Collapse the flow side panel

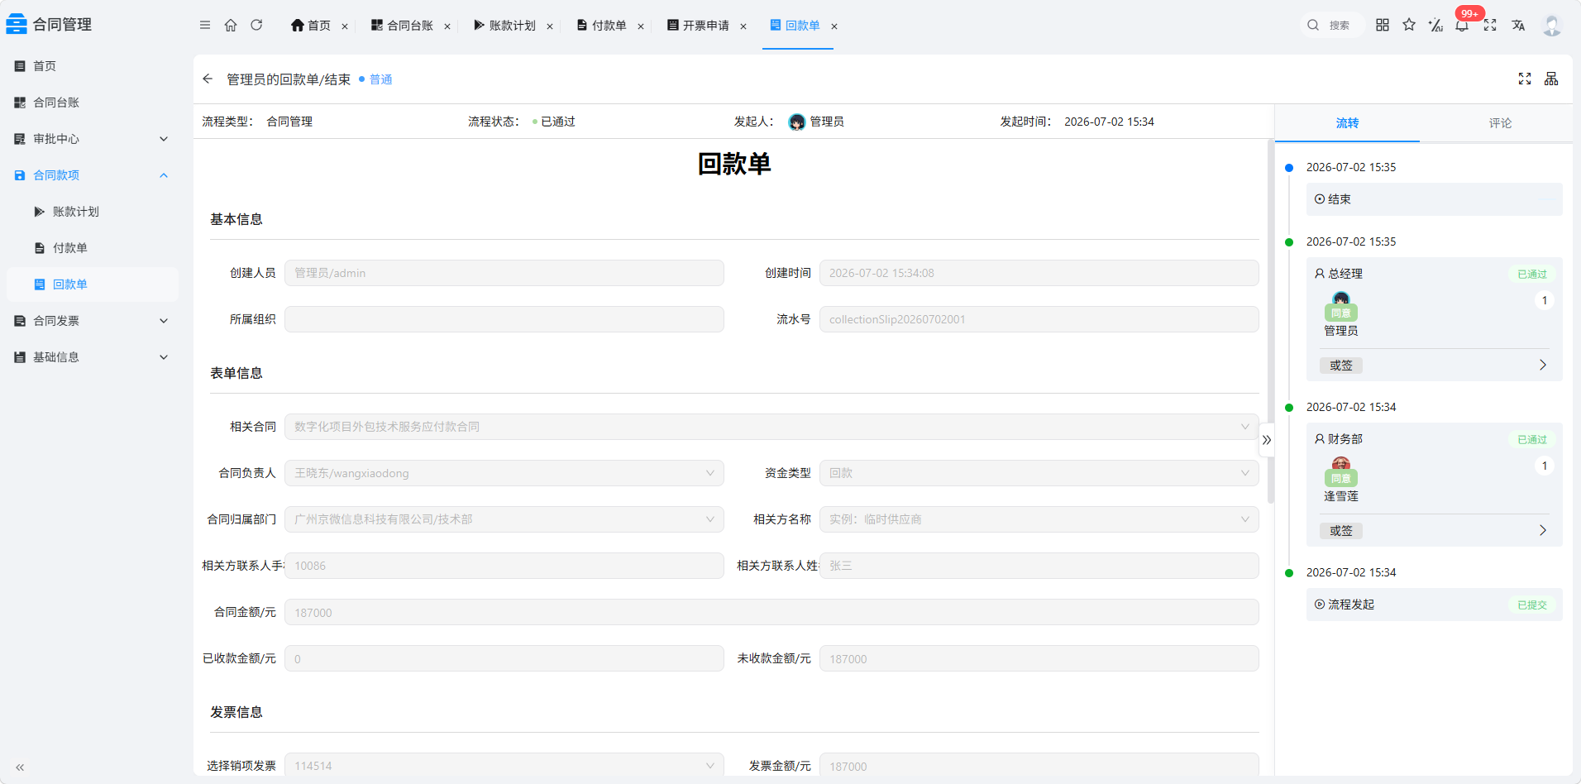coord(1267,440)
